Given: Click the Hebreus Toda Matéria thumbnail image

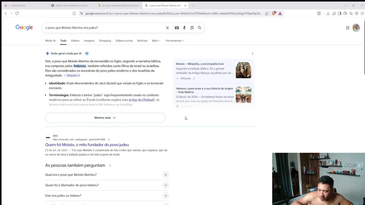Looking at the screenshot, I should click(244, 95).
